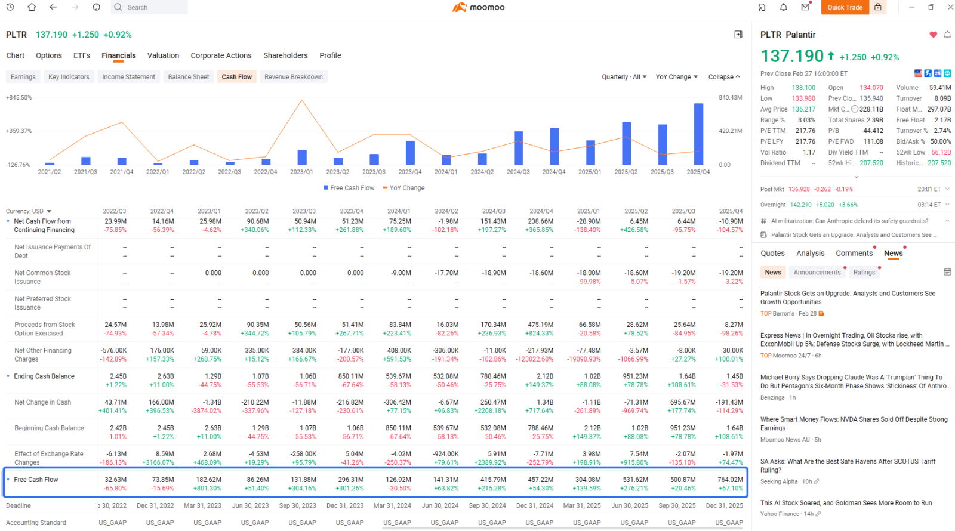The width and height of the screenshot is (955, 531).
Task: Show Announcements news filter
Action: click(817, 272)
